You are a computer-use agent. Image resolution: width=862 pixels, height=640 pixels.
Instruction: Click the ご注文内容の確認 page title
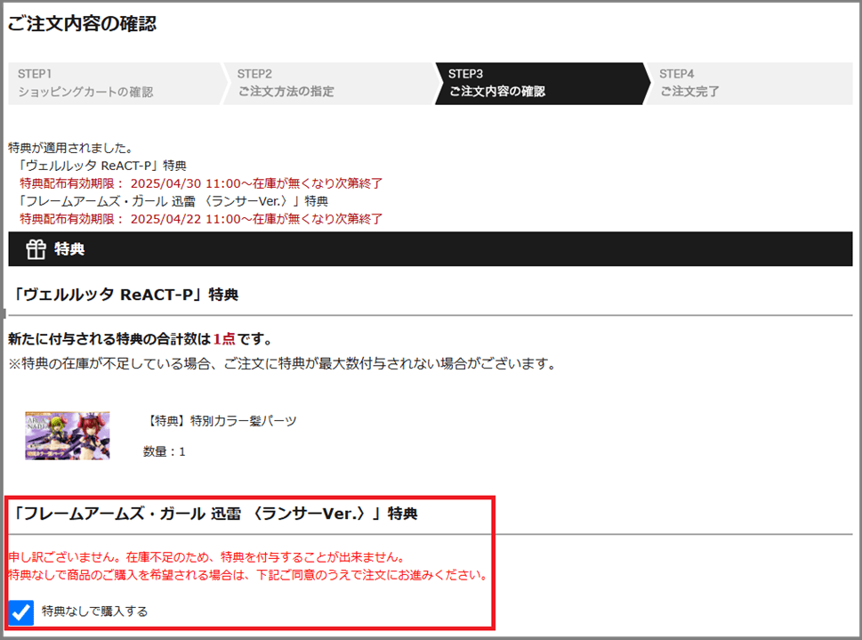coord(83,24)
